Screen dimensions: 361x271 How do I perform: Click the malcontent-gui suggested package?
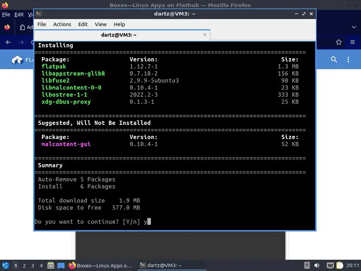66,144
